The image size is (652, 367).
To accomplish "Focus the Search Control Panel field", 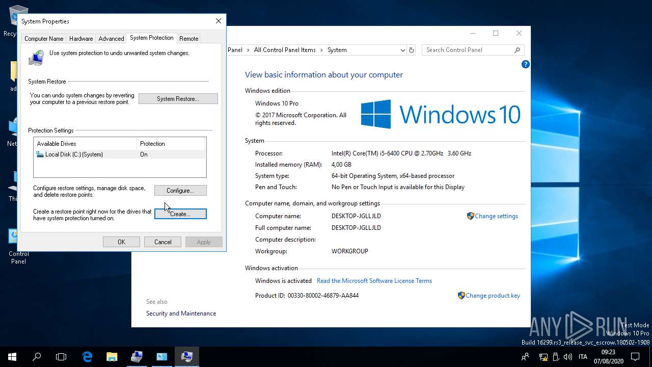I will 468,50.
